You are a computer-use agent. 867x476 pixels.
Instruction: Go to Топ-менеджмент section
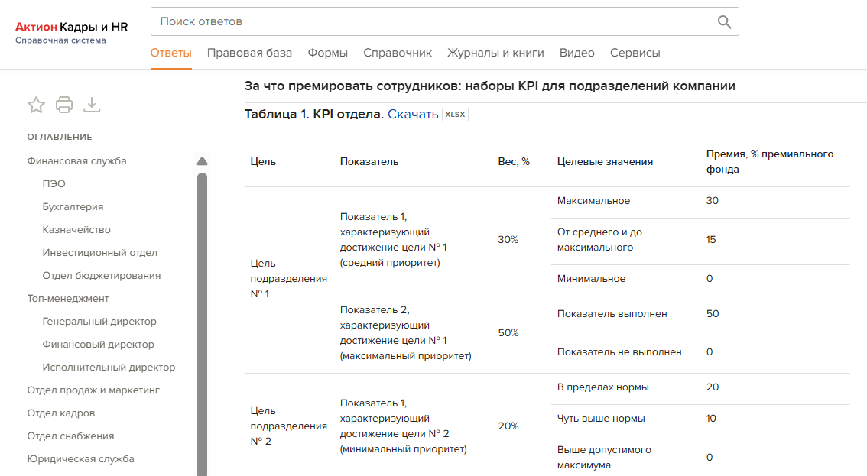click(68, 299)
